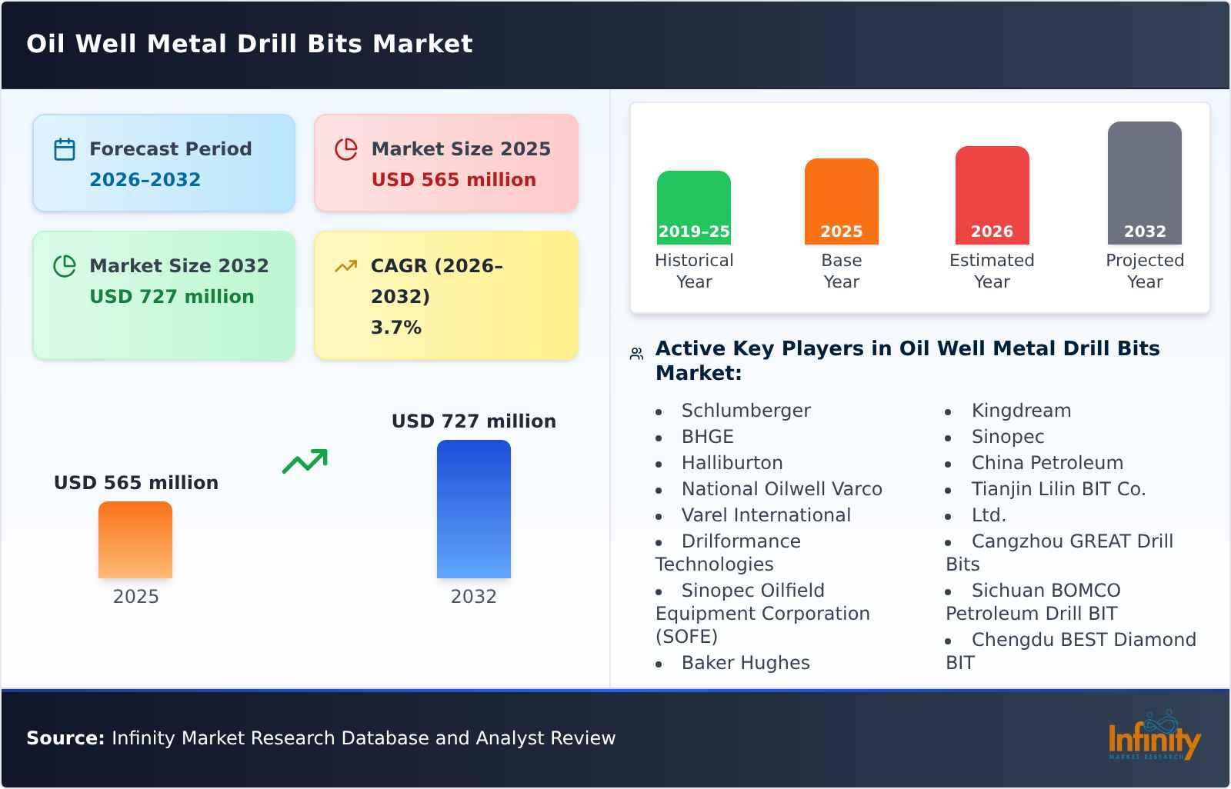Click the calendar icon beside Forecast Period

(x=65, y=149)
